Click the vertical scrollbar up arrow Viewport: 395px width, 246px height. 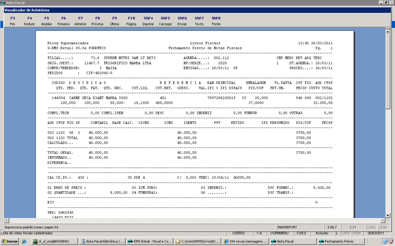coord(388,32)
